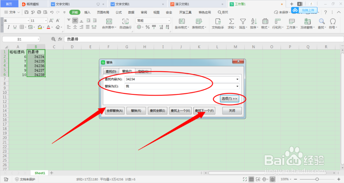
Task: Click Freeze Panes (冻结窗格) icon
Action: tap(307, 22)
